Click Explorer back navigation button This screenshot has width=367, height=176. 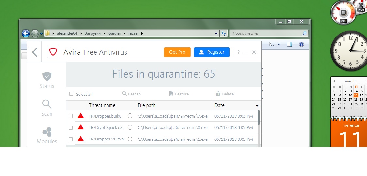[26, 33]
